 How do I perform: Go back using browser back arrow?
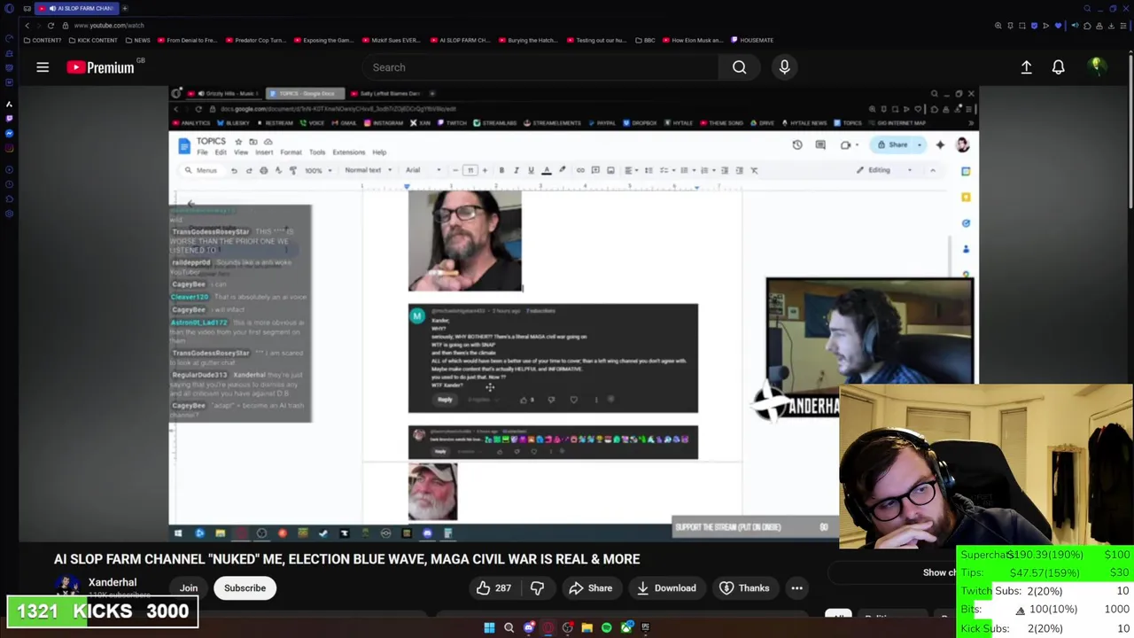[x=27, y=26]
